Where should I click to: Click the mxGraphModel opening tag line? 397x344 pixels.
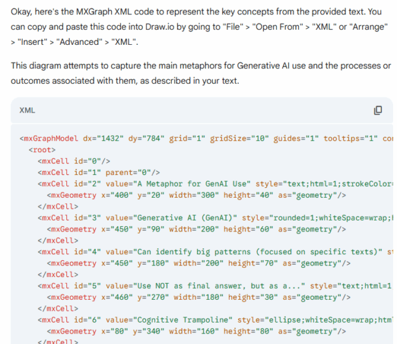click(206, 139)
